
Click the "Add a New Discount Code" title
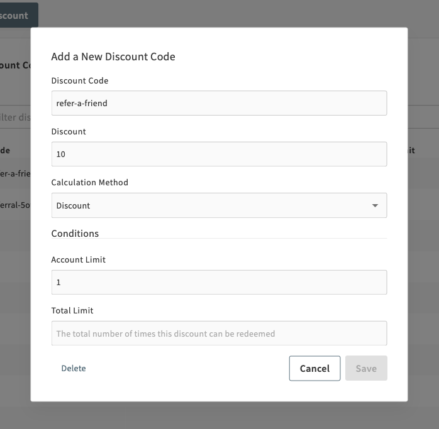113,57
